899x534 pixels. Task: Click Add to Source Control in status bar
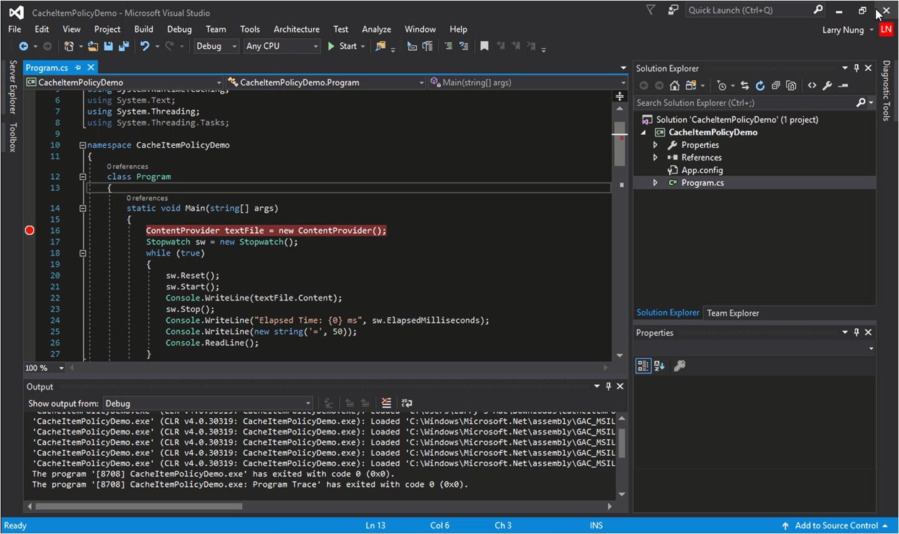pos(836,526)
